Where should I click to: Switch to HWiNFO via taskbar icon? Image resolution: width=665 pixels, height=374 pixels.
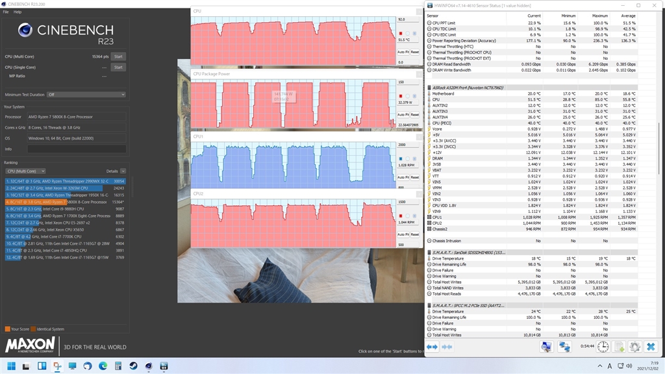coord(164,366)
